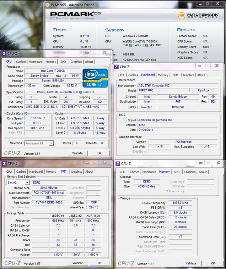
Task: Click the motherboard model P8P67 PRO
Action: tap(163, 90)
